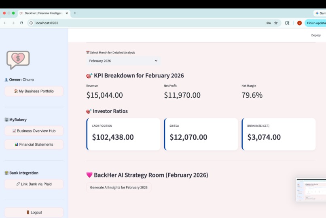
Task: Click the Net Margin value 79.6%
Action: point(252,95)
